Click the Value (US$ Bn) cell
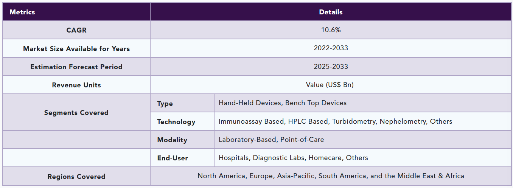 pos(331,85)
